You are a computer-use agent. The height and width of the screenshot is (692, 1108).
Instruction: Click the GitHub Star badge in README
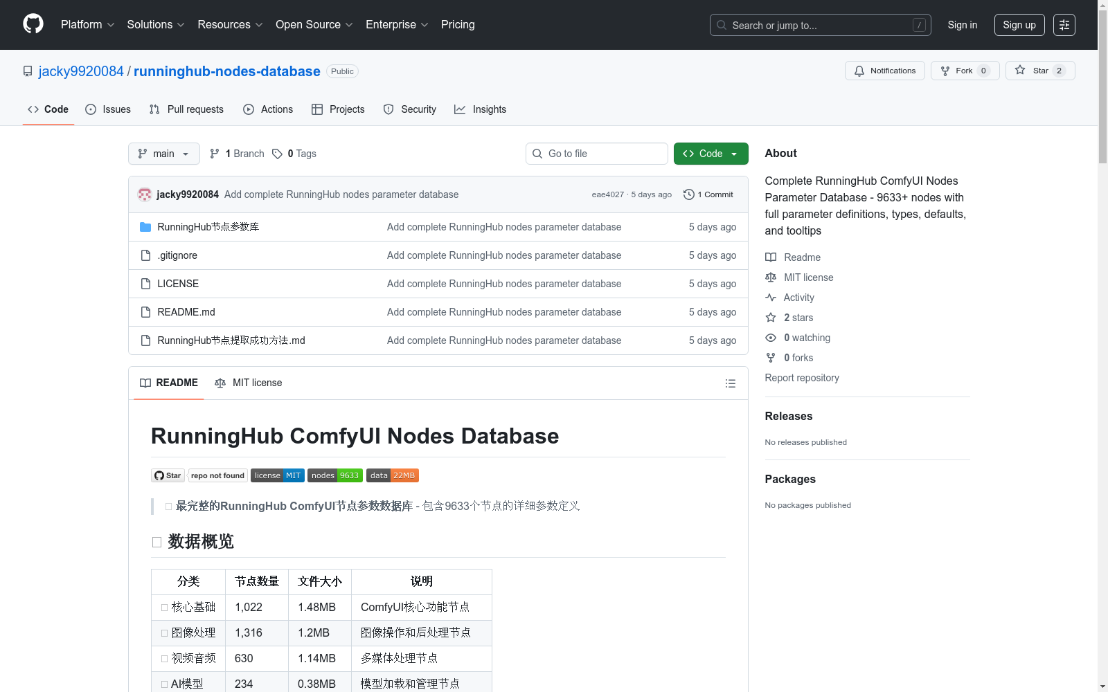click(168, 475)
